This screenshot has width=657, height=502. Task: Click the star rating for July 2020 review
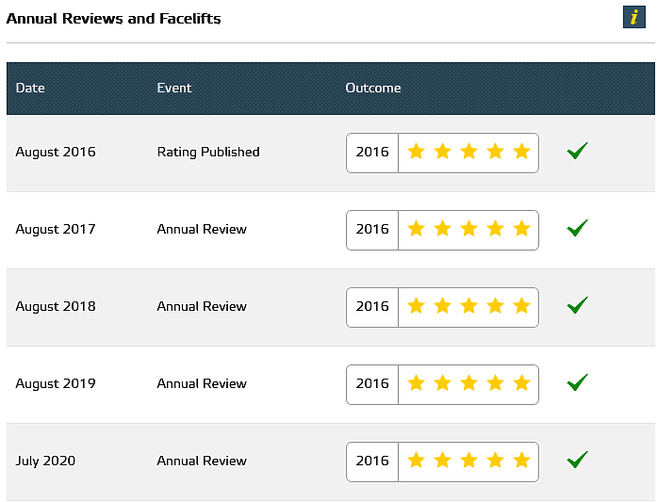click(x=468, y=461)
